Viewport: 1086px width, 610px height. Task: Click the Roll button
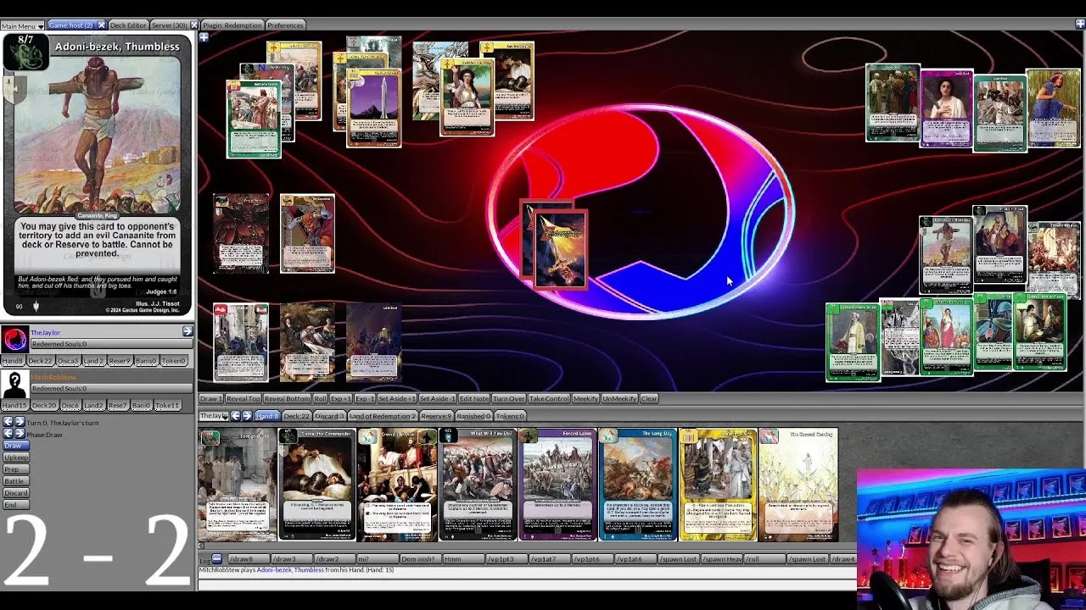coord(320,398)
